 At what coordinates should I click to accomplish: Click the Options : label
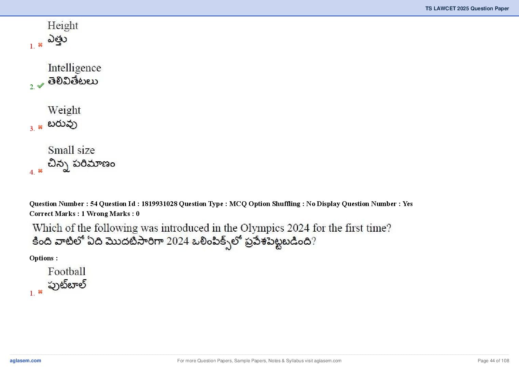click(43, 258)
